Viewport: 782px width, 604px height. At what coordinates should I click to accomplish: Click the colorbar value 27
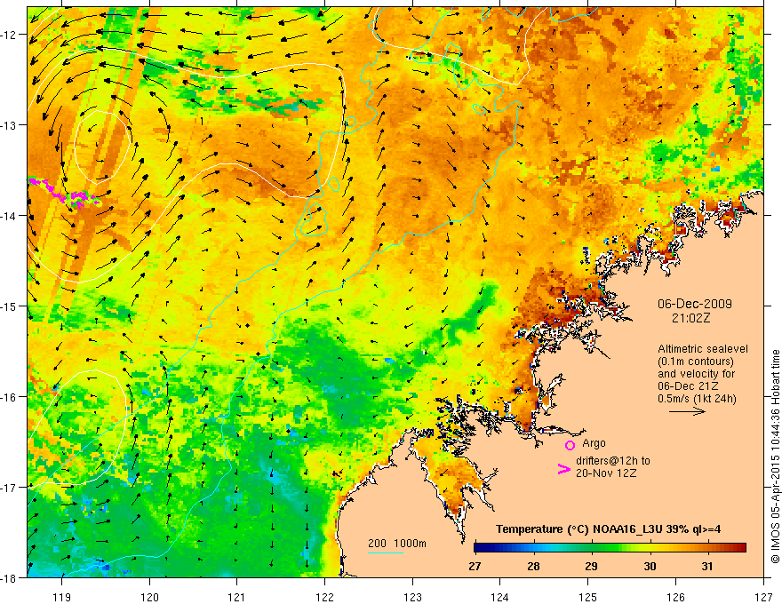[475, 566]
